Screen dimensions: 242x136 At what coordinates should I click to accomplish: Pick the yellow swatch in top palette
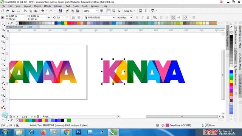tap(66, 23)
